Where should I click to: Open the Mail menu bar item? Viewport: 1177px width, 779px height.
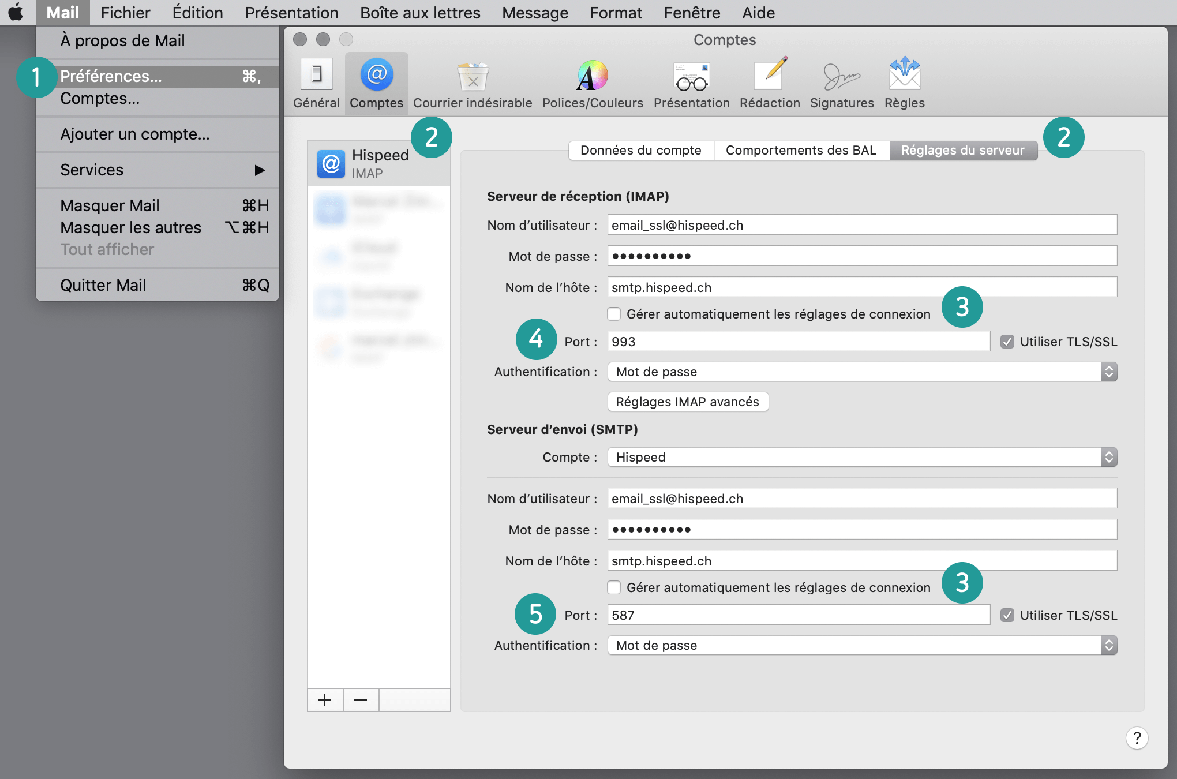click(62, 12)
